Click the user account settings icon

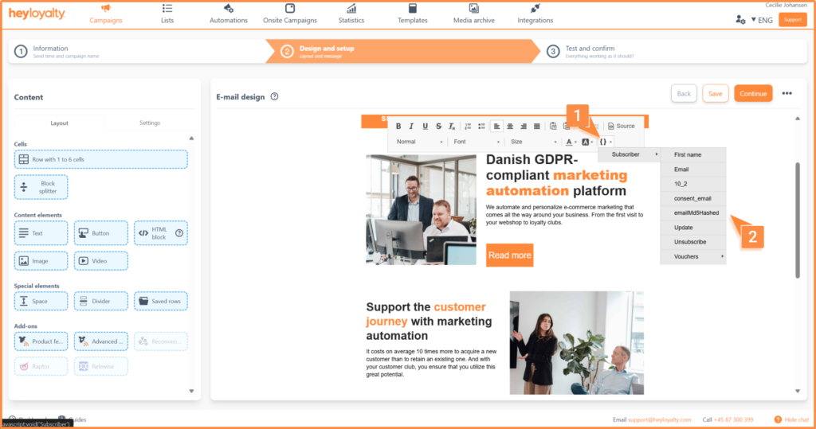pos(741,20)
